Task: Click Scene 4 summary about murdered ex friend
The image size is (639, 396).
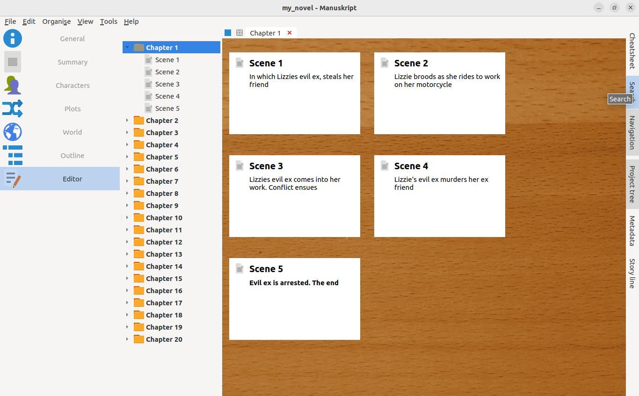Action: (441, 183)
